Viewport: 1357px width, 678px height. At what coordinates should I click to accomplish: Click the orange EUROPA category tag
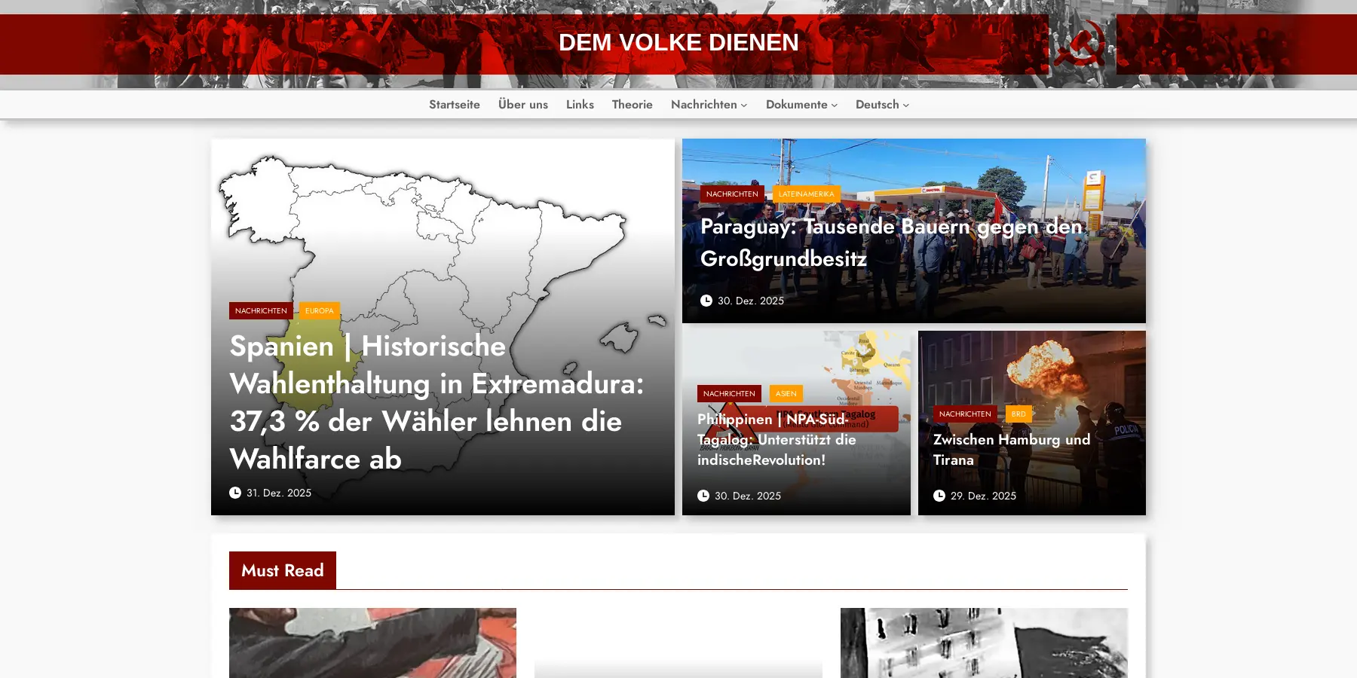pos(319,310)
